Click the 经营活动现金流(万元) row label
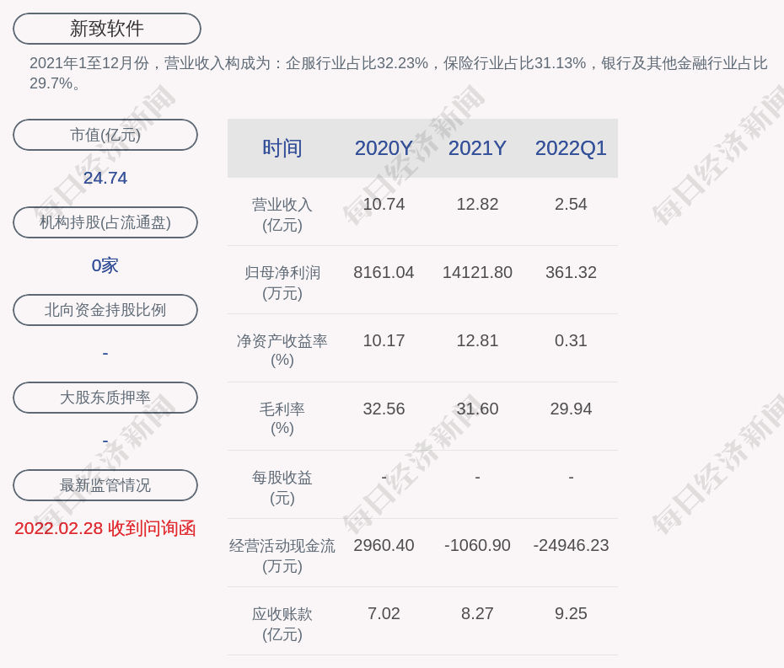 coord(282,556)
